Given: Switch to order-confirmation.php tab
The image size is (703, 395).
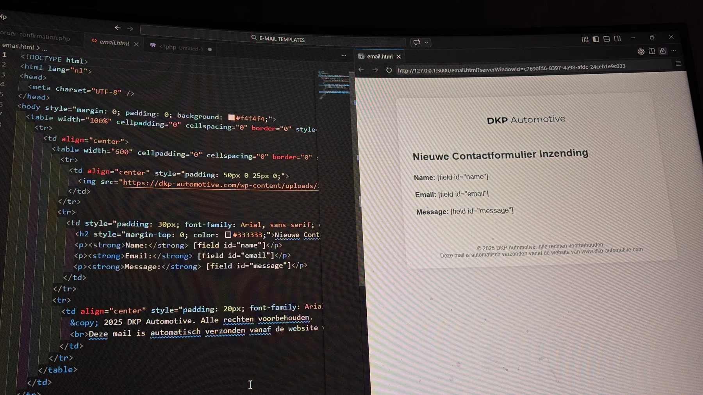Looking at the screenshot, I should click(35, 36).
